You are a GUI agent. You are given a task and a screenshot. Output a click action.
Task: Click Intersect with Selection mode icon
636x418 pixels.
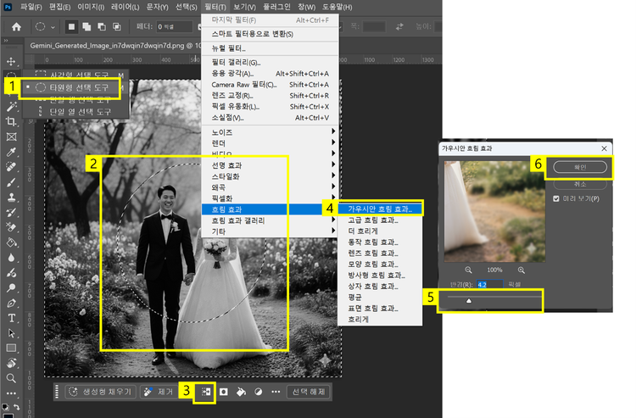tap(117, 27)
